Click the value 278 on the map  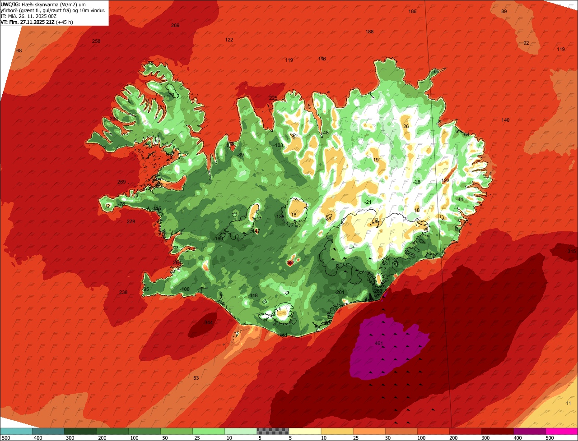point(131,221)
